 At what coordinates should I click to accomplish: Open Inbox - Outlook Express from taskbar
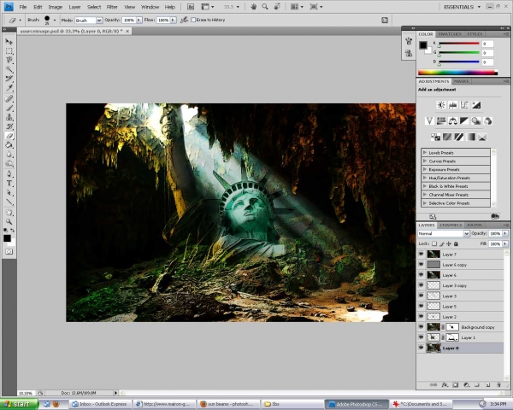coord(100,404)
